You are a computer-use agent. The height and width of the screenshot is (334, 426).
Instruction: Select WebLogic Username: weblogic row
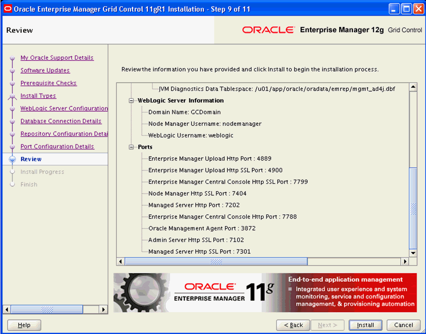[191, 135]
